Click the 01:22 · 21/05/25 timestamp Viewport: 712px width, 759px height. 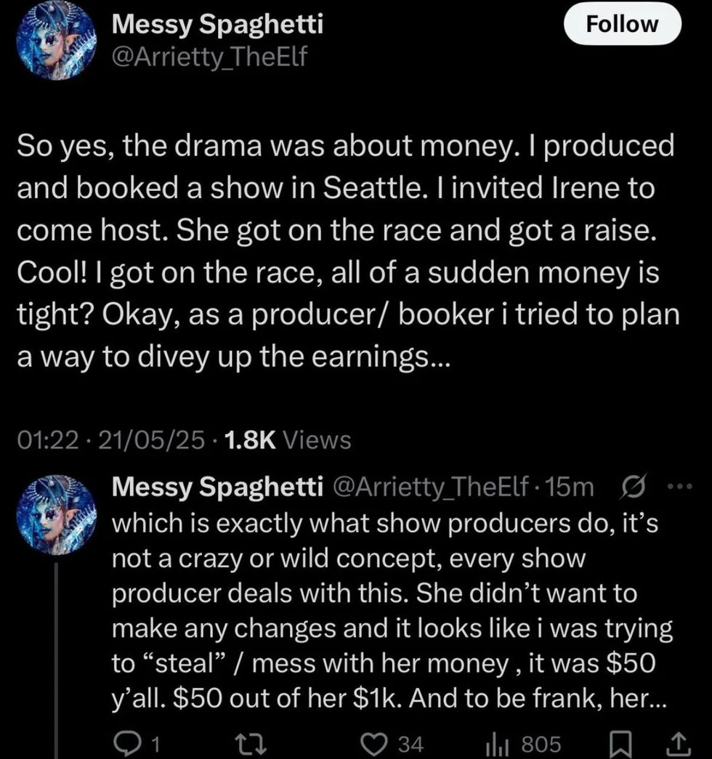pos(110,439)
